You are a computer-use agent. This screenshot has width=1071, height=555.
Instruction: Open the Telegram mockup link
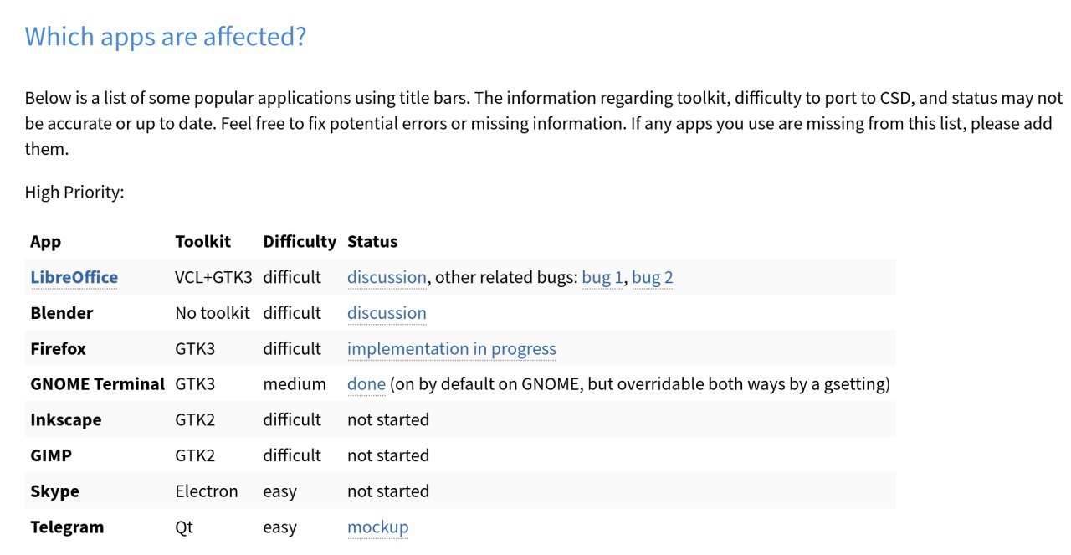pyautogui.click(x=378, y=527)
